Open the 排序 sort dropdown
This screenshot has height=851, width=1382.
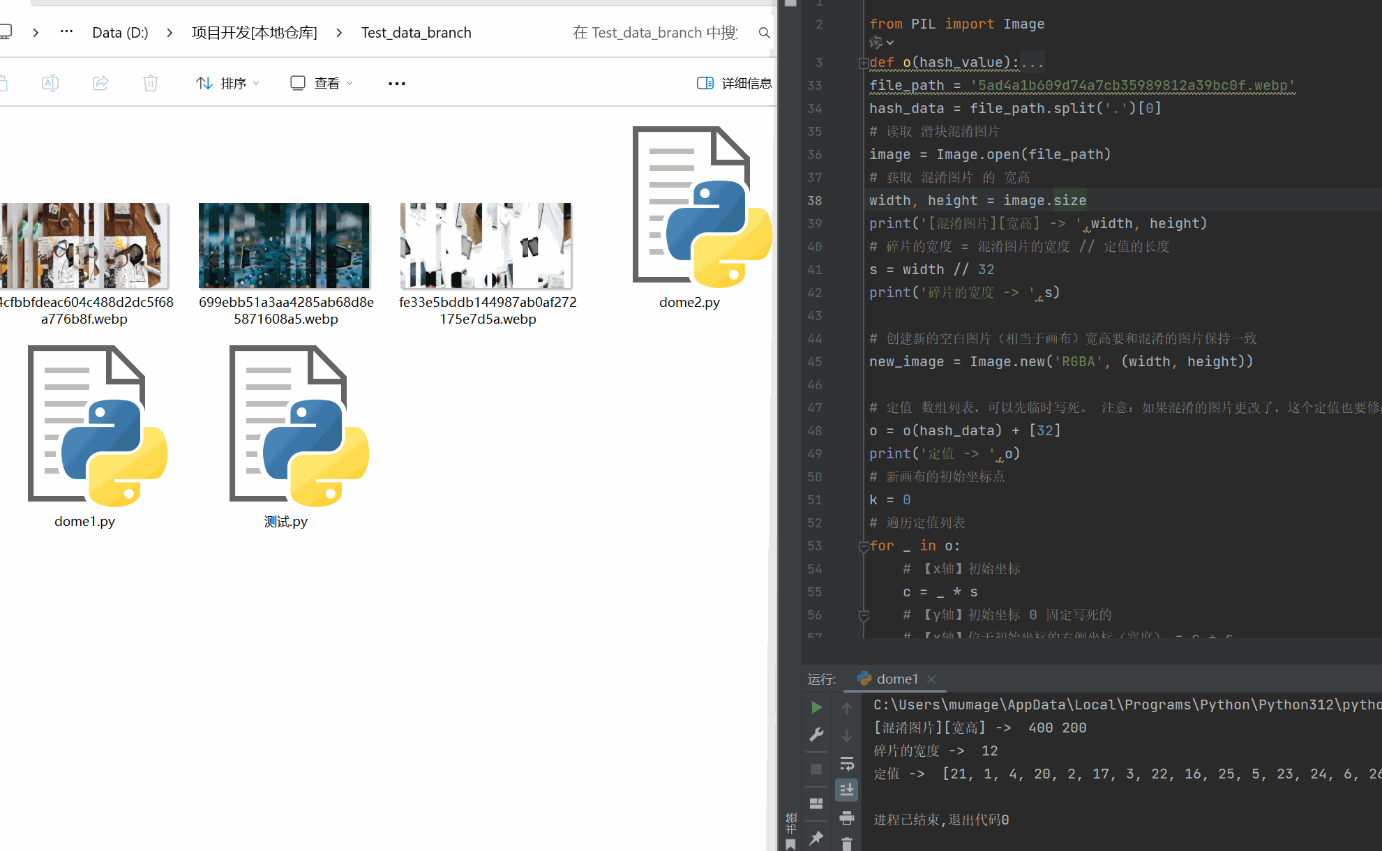pos(227,83)
